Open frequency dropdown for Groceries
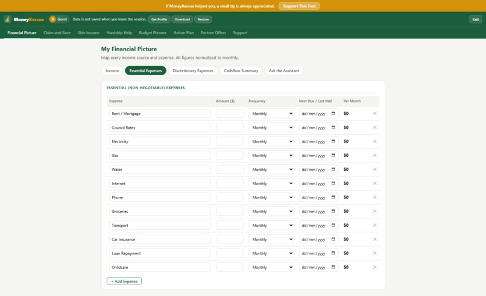This screenshot has width=486, height=296. [x=271, y=211]
